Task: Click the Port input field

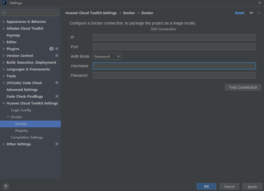Action: (x=174, y=47)
